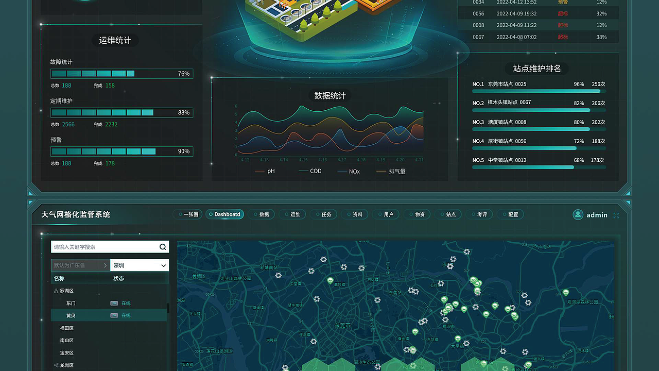Image resolution: width=659 pixels, height=371 pixels.
Task: Toggle NOx series in chart legend
Action: [349, 172]
